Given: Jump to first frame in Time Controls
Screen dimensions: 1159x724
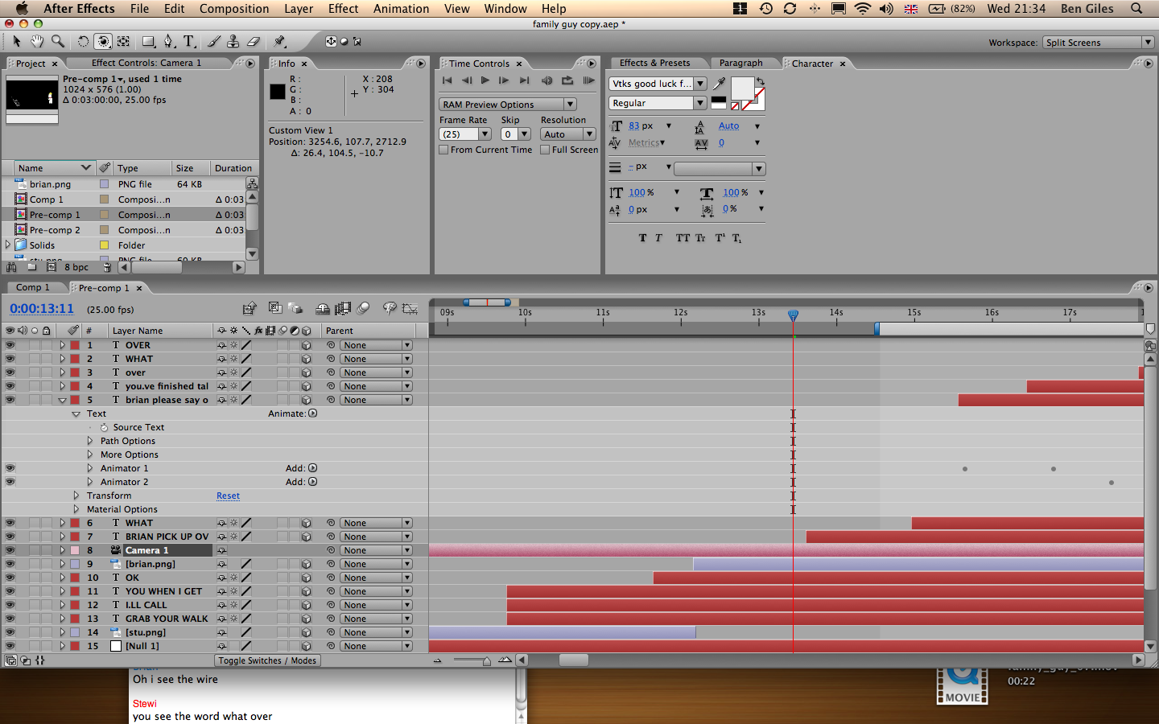Looking at the screenshot, I should point(448,80).
